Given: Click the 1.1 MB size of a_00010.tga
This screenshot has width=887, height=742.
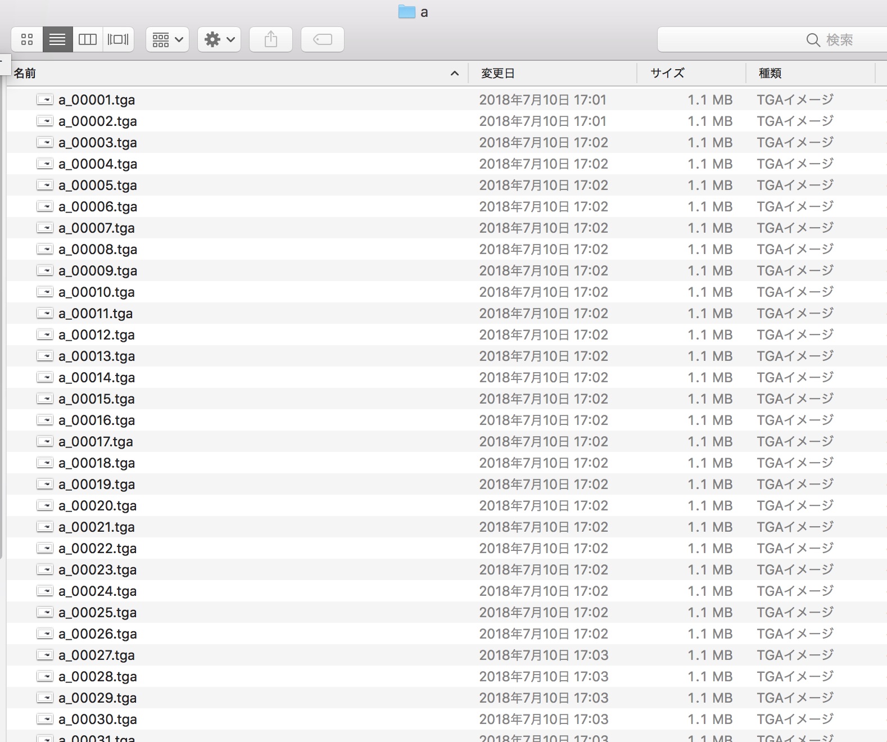Looking at the screenshot, I should click(x=710, y=292).
